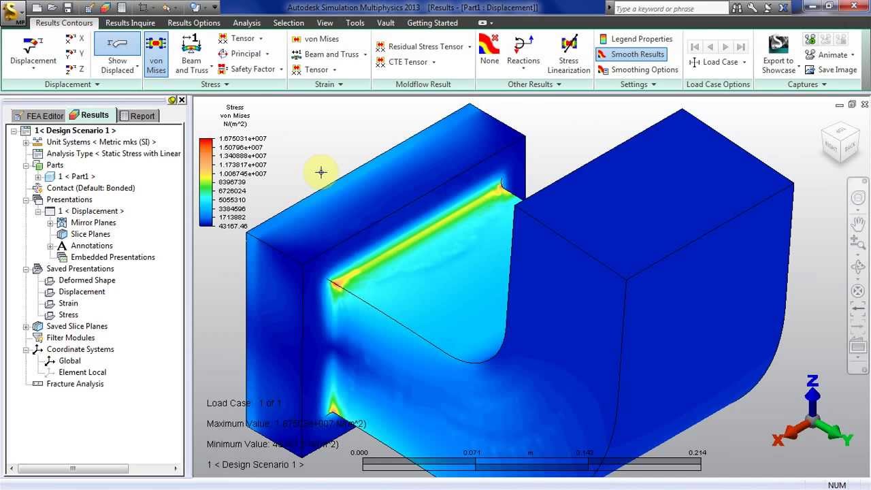
Task: Toggle Smooth Results option
Action: 631,54
